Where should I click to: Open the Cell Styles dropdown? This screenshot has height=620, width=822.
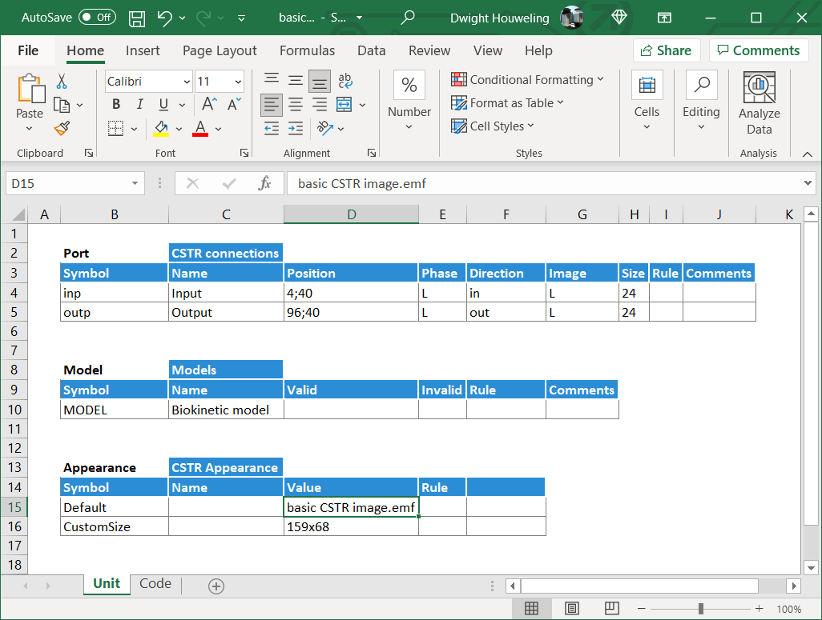pos(492,126)
